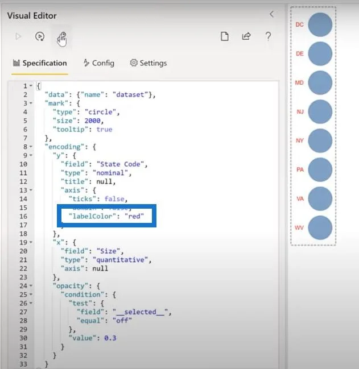Open the export/share specification icon
This screenshot has width=359, height=369.
point(246,36)
